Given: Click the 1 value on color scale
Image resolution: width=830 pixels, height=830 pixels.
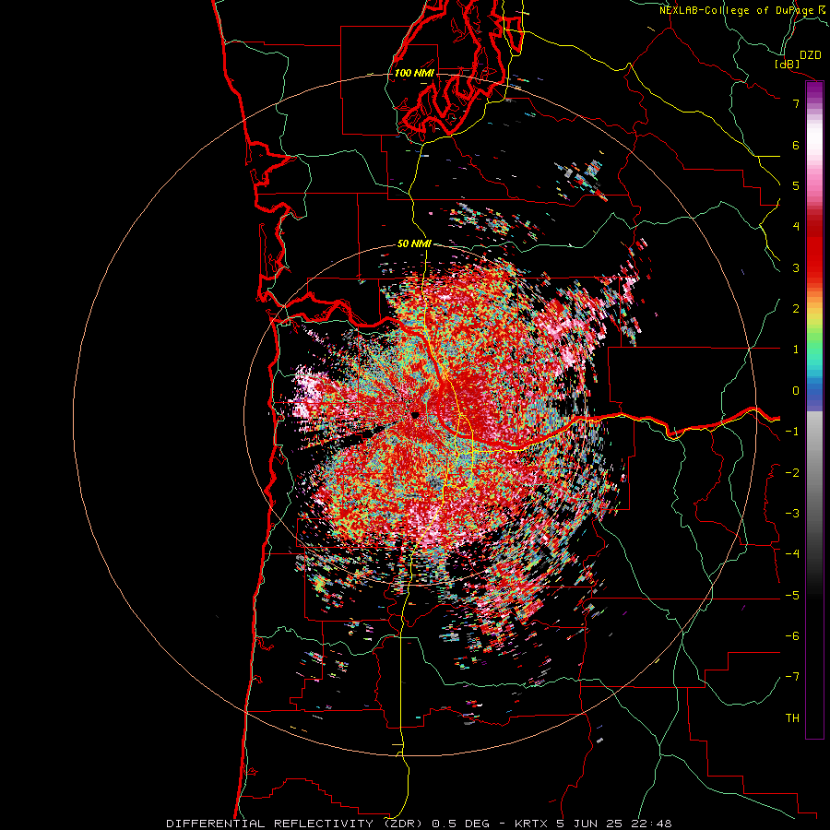Looking at the screenshot, I should (796, 350).
